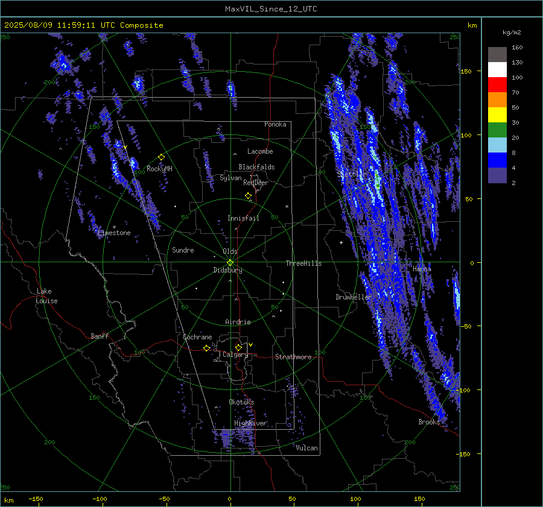
Task: Click the Brooks city label
Action: (x=429, y=422)
